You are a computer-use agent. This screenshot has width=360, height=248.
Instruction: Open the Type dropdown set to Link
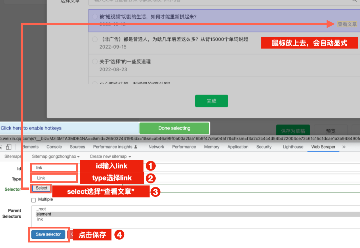click(54, 178)
